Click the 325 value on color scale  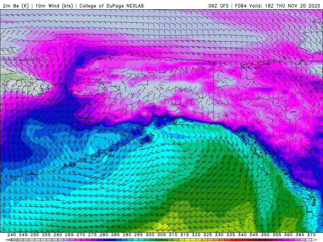[x=208, y=235]
